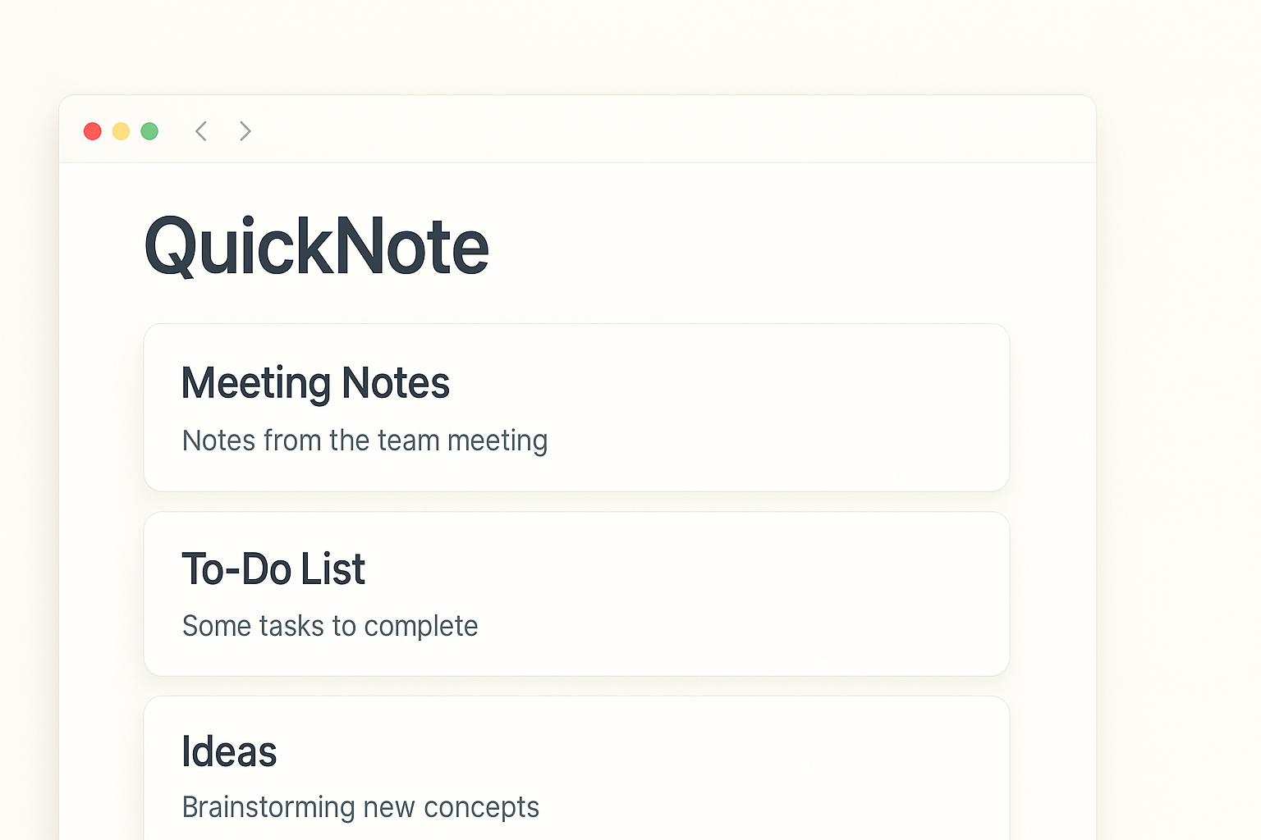Click the yellow minimize traffic light button
This screenshot has width=1261, height=840.
pos(121,131)
